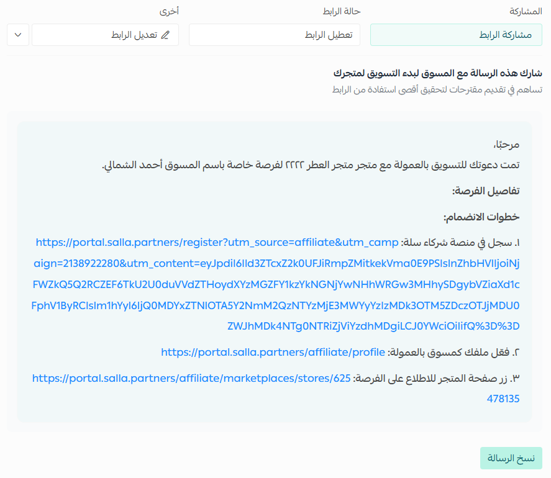Click the greeting text مرحبًا،
The image size is (551, 478).
point(506,145)
